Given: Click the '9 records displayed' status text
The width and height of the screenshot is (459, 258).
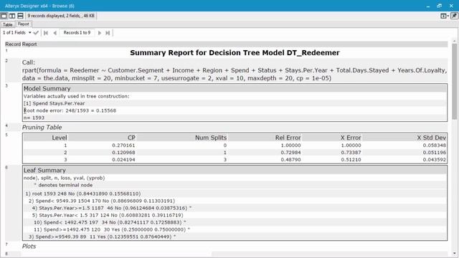Looking at the screenshot, I should 61,16.
